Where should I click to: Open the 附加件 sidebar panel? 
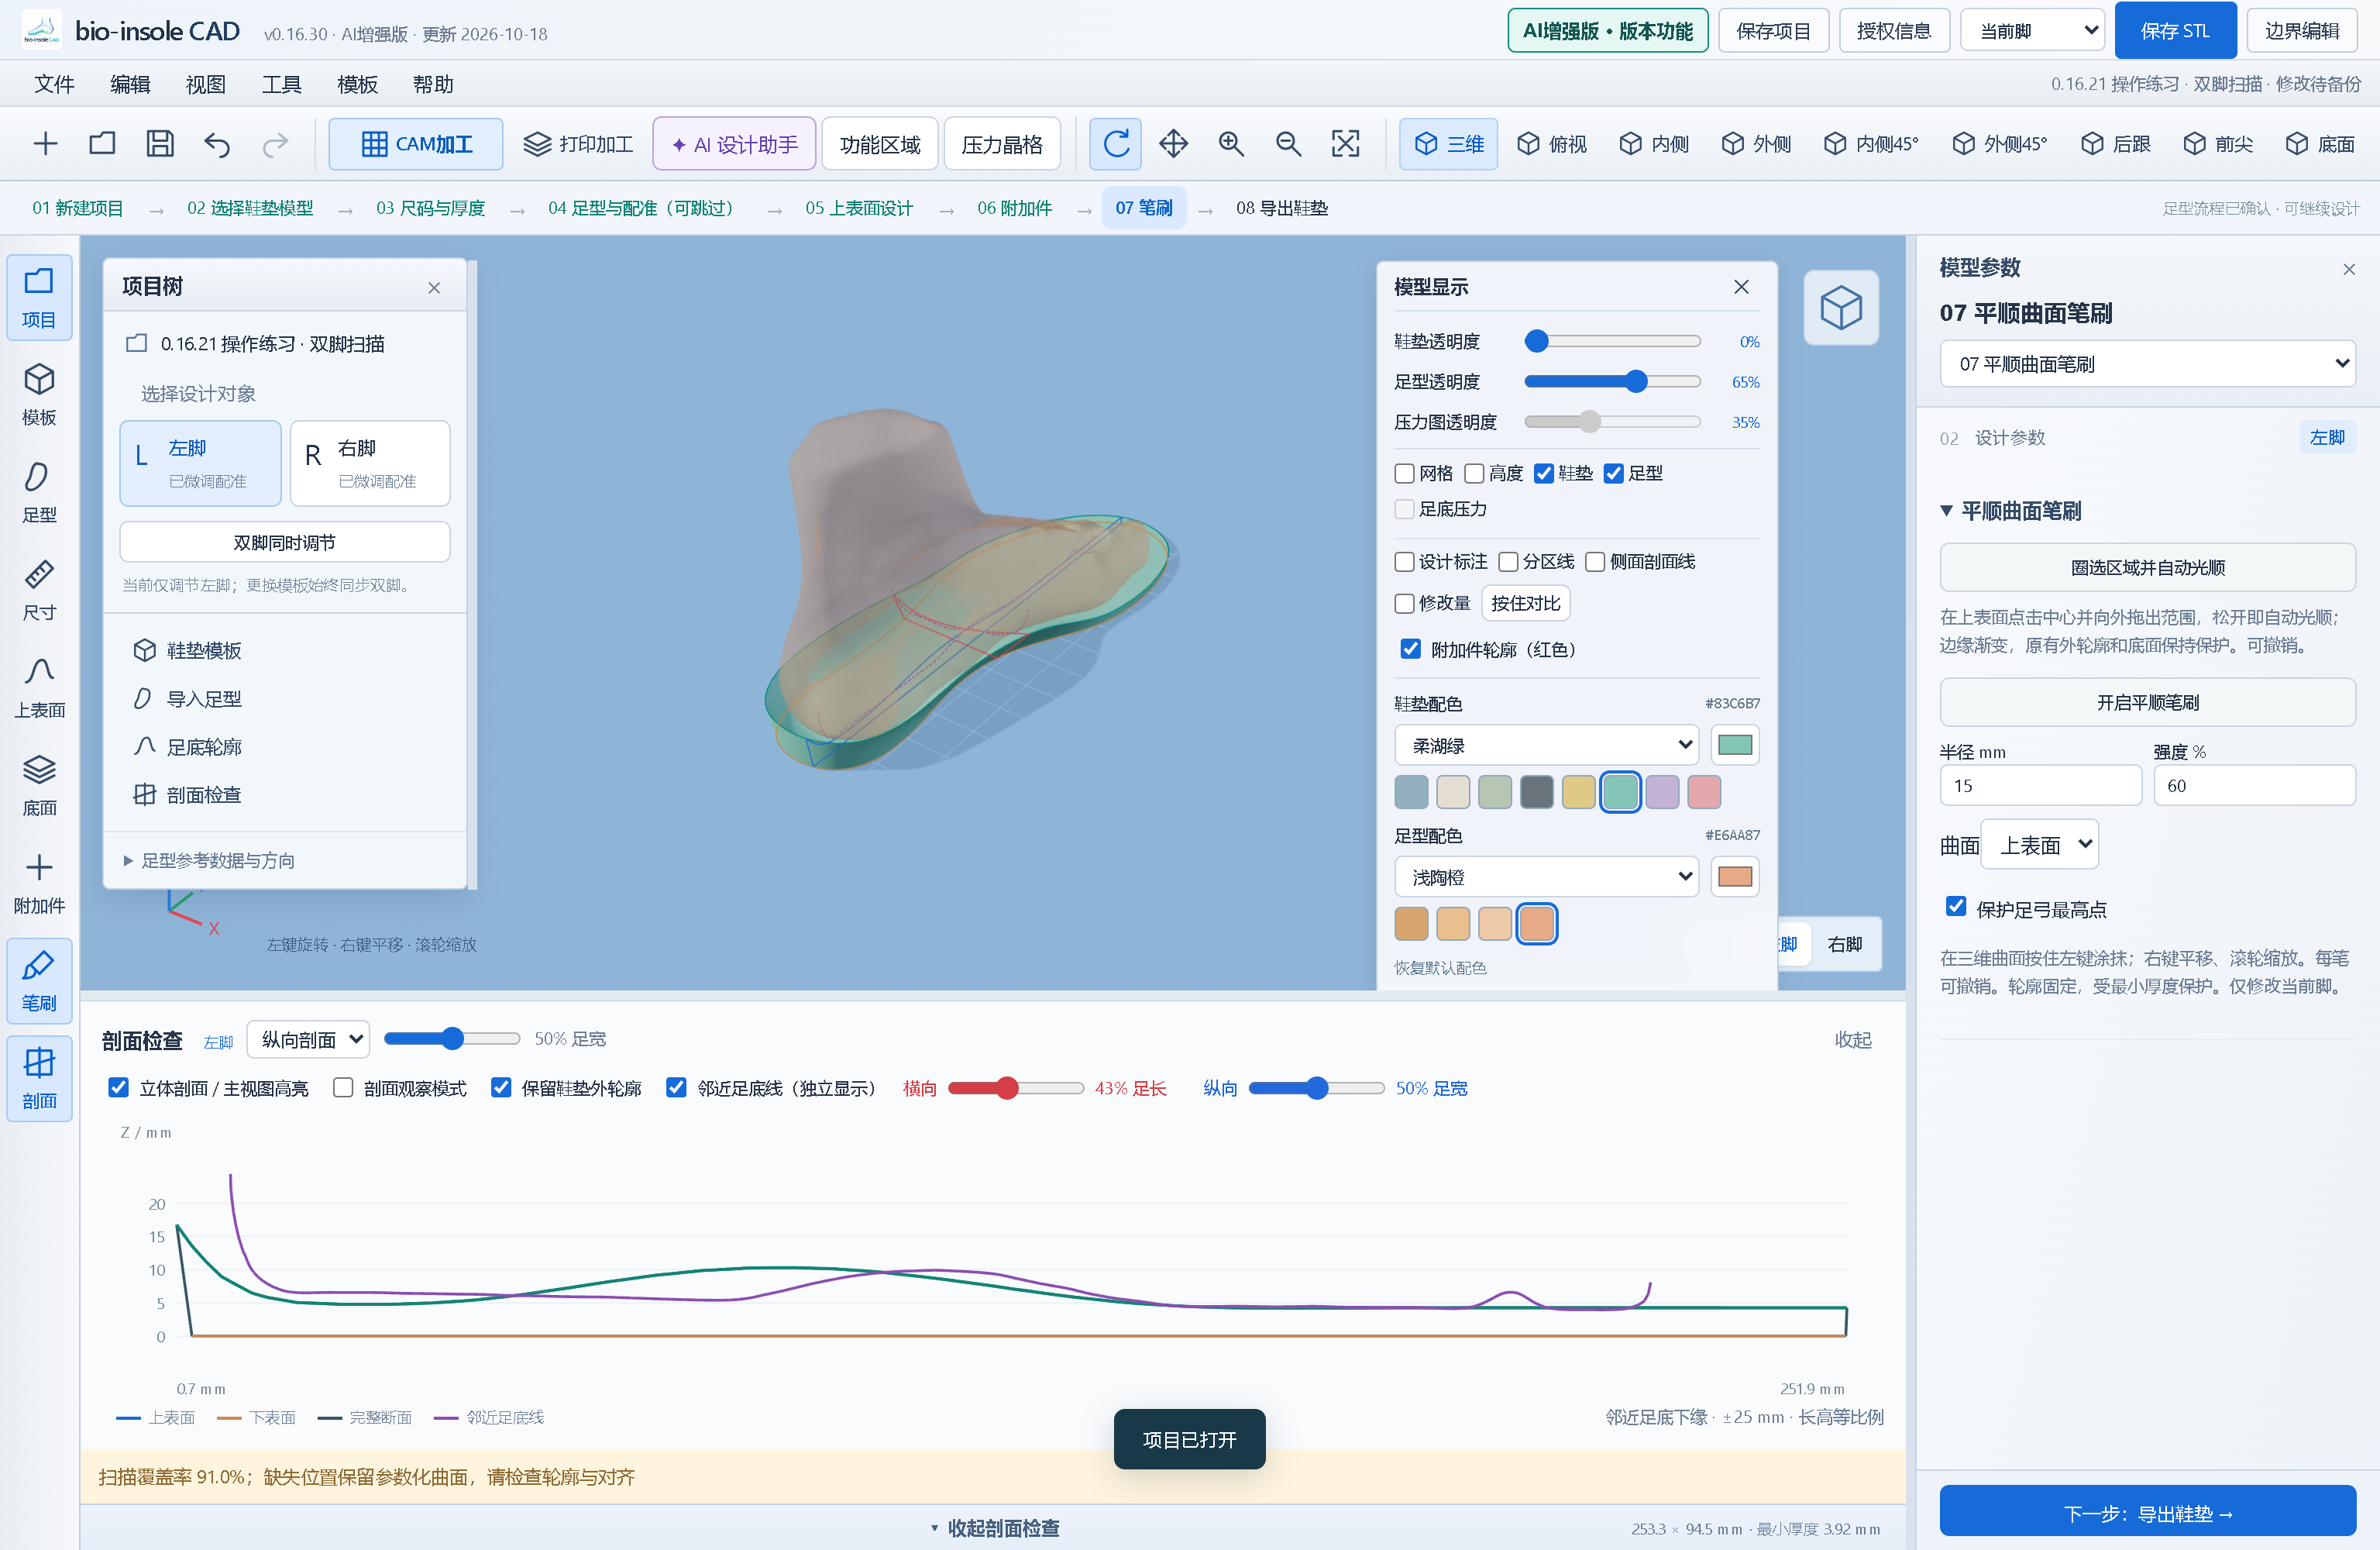39,883
